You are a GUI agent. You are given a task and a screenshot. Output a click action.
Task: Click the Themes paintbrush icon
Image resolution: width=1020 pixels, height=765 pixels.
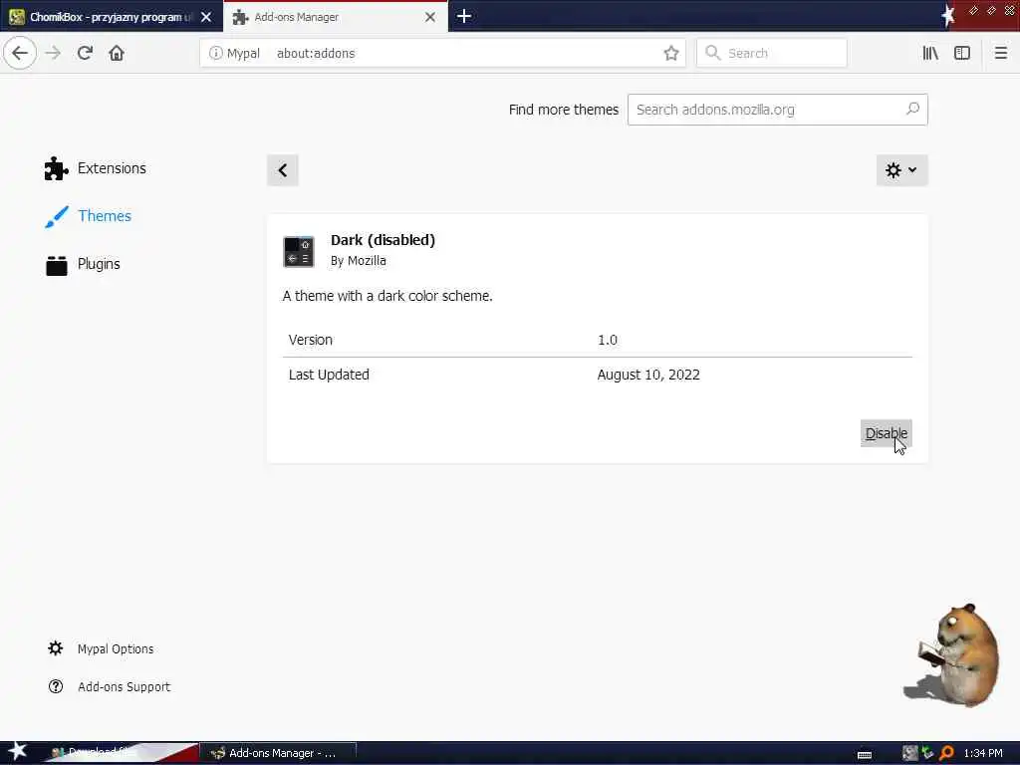[x=57, y=216]
